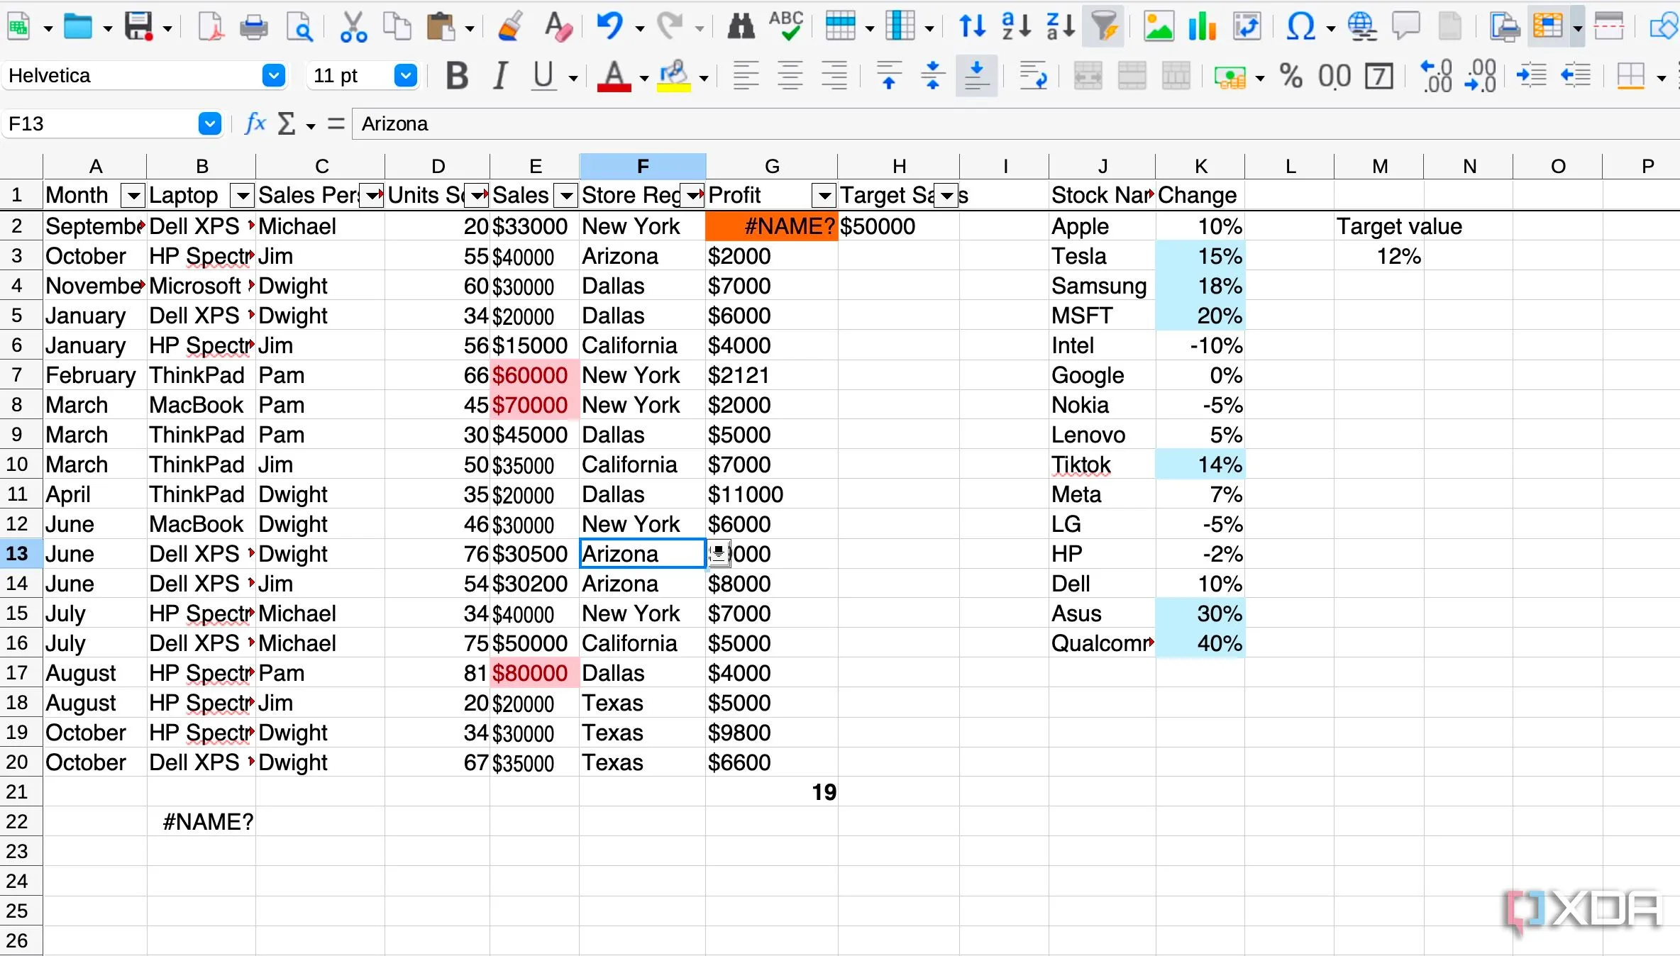Open Borders dropdown arrow
The image size is (1680, 956).
click(x=1661, y=78)
